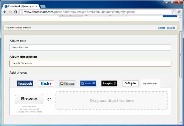The height and width of the screenshot is (126, 184).
Task: Close the PhotoSnack browser tab
Action: (x=37, y=6)
